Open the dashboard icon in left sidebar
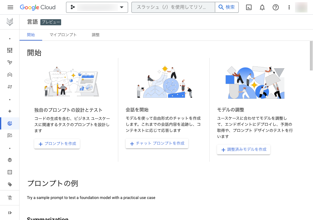Screen dimensions: 313x220 pos(10,50)
